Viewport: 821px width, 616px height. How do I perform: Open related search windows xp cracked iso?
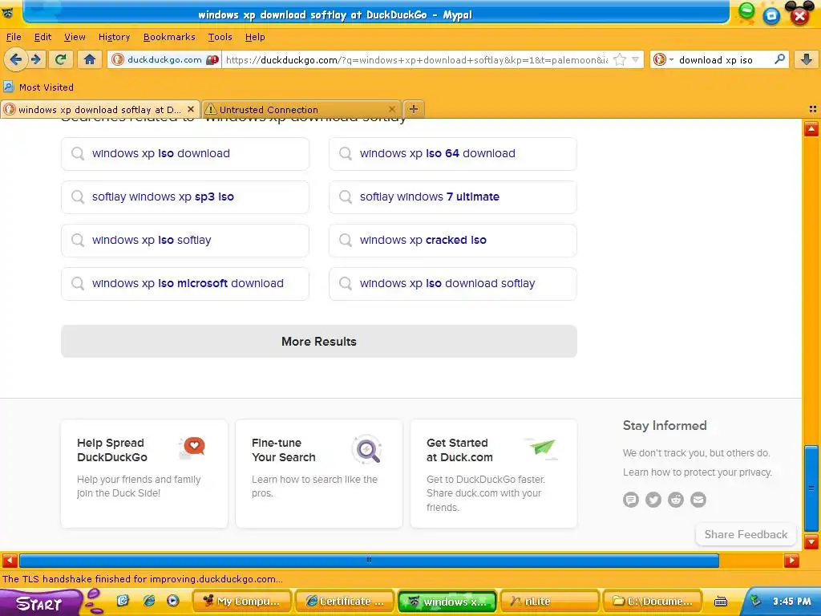click(452, 241)
